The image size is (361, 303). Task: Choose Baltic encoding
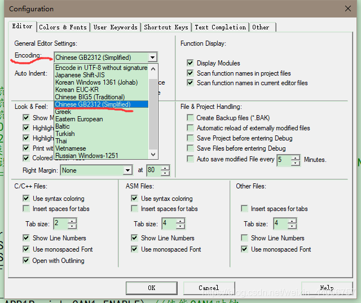[x=102, y=126]
